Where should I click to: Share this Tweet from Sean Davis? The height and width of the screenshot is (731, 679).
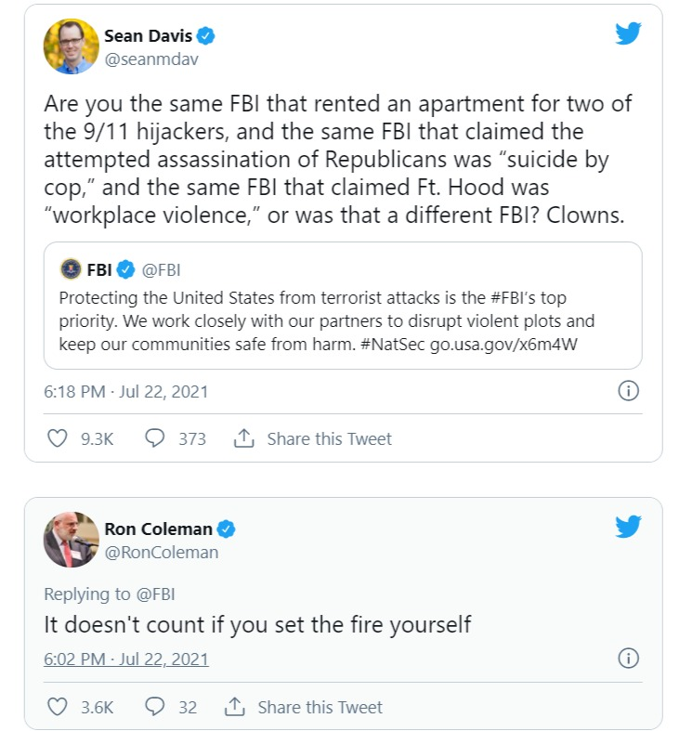(x=313, y=438)
